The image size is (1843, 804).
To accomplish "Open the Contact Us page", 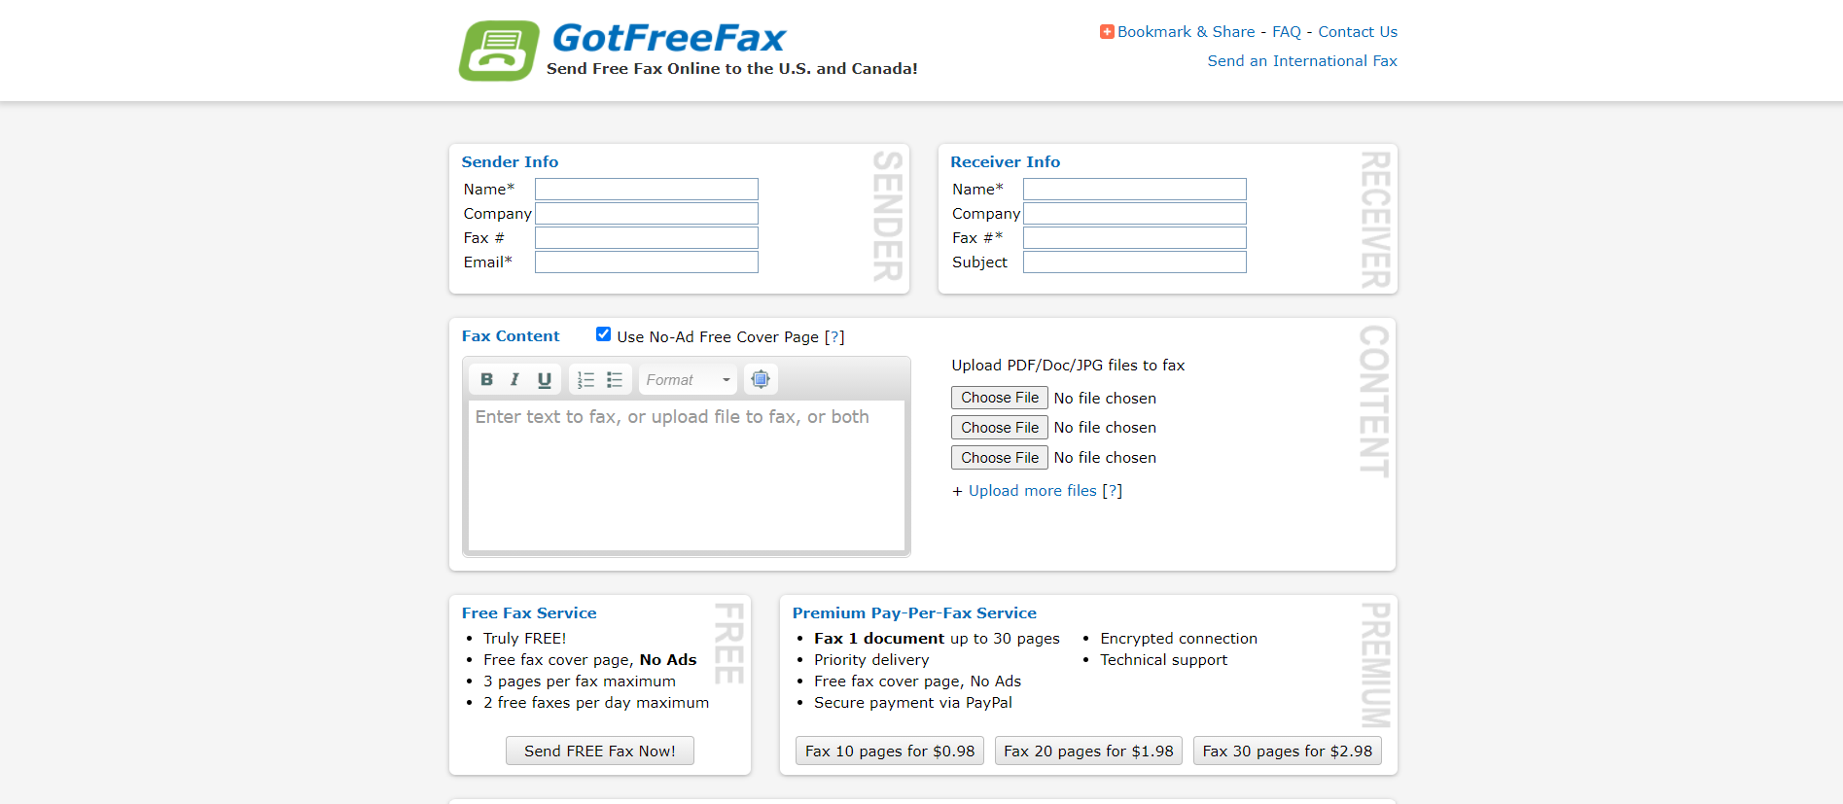I will (1358, 32).
